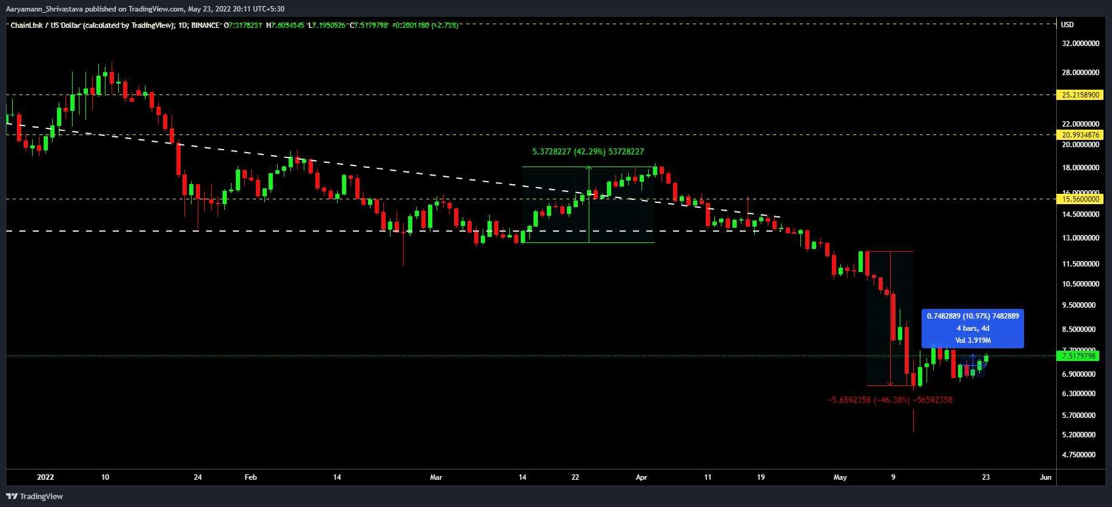1112x507 pixels.
Task: Click the Feb label on time axis
Action: 250,477
